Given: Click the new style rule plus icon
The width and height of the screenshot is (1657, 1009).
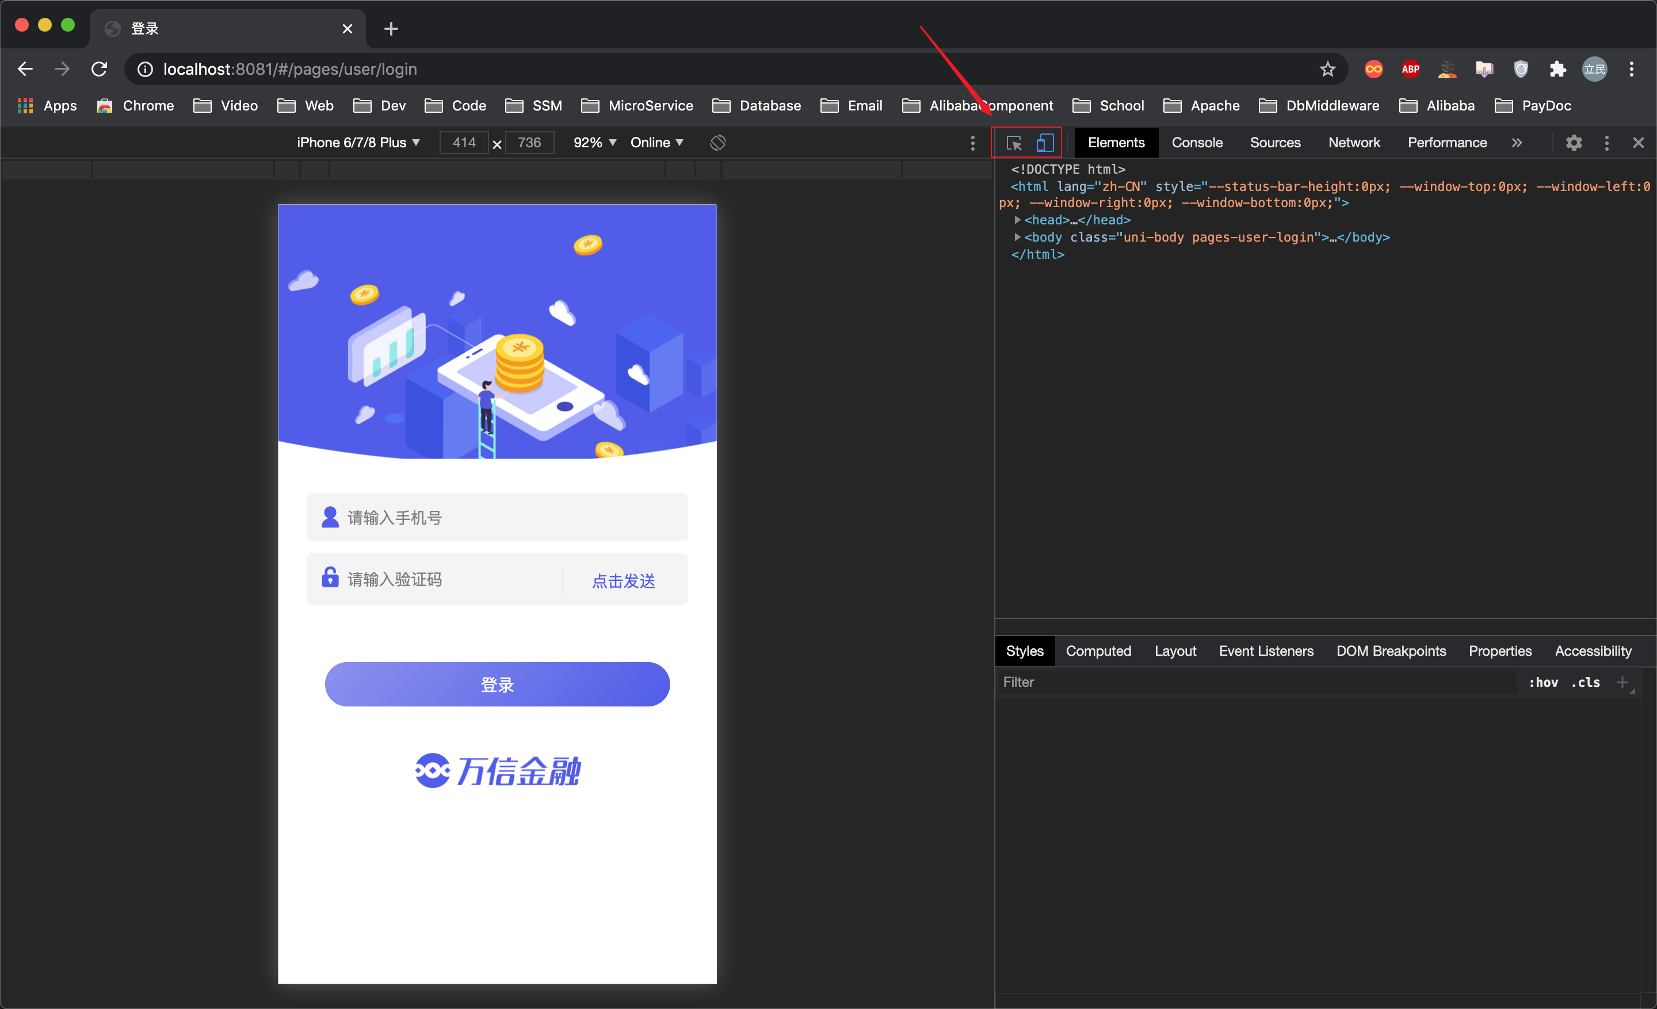Looking at the screenshot, I should pyautogui.click(x=1622, y=682).
